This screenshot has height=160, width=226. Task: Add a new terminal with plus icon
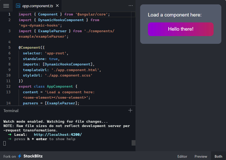(x=130, y=110)
